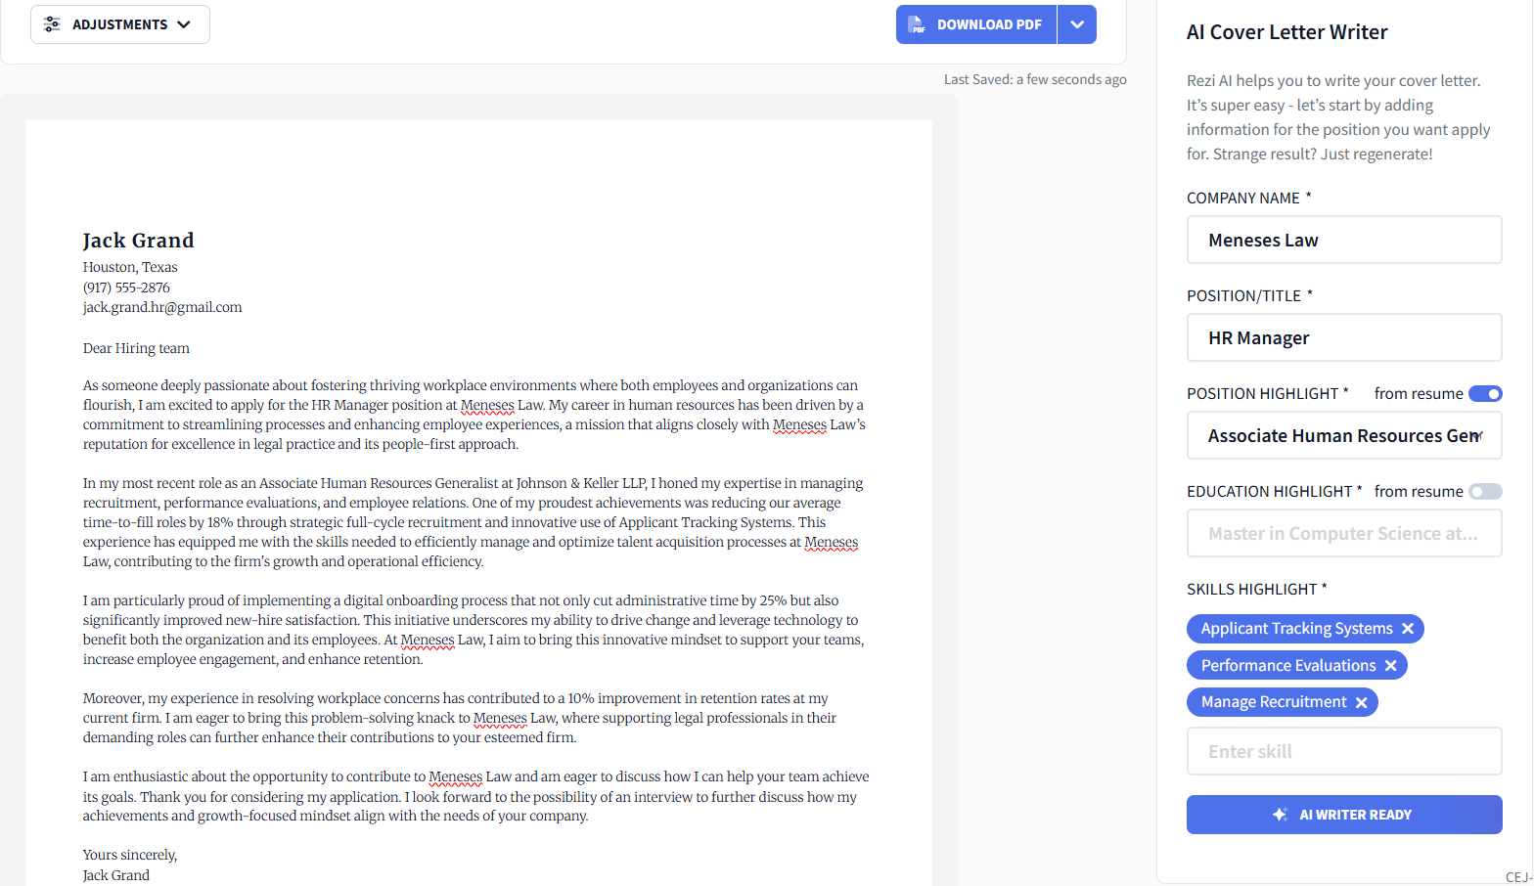
Task: Click the sparkle icon on AI Writer button
Action: [x=1280, y=815]
